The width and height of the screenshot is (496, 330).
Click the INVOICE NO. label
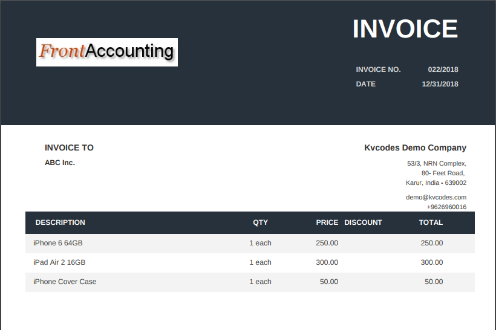pyautogui.click(x=378, y=70)
